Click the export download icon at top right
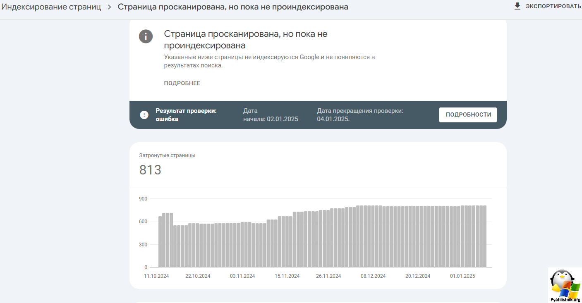 [x=517, y=6]
